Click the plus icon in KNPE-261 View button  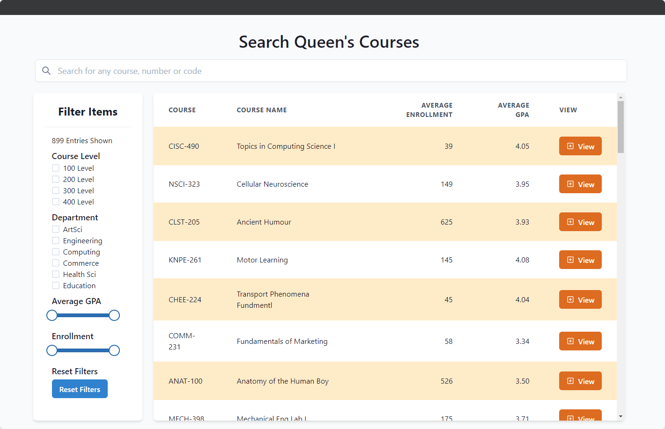coord(570,260)
